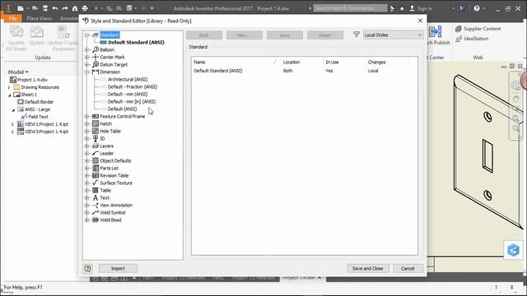Select the ID style icon
Screen dimensions: 527x296
96,138
